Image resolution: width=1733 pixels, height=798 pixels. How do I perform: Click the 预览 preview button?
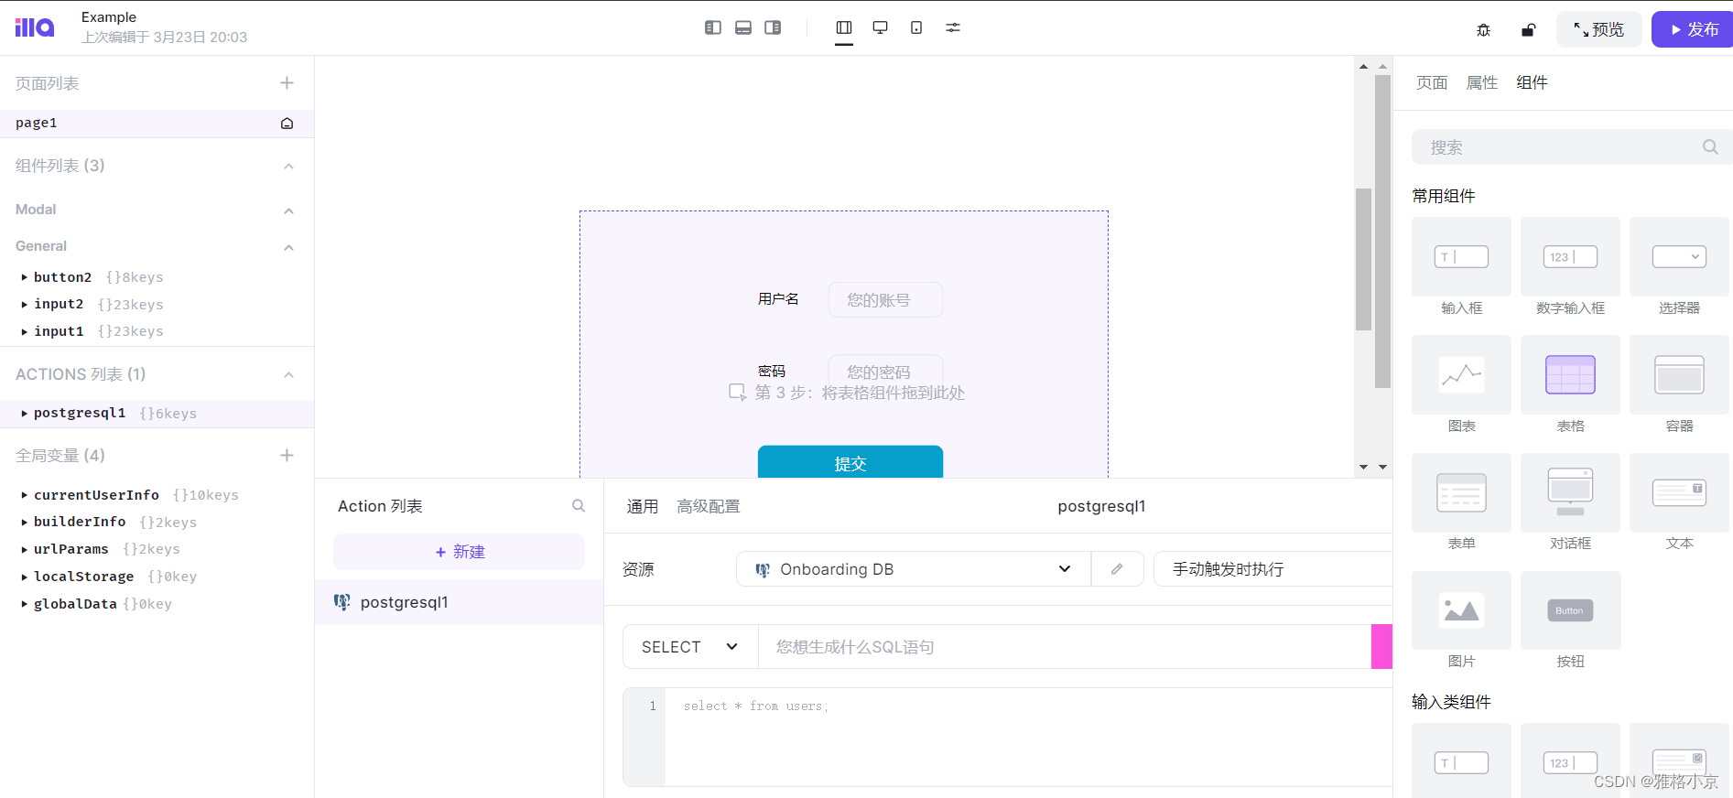(x=1598, y=29)
